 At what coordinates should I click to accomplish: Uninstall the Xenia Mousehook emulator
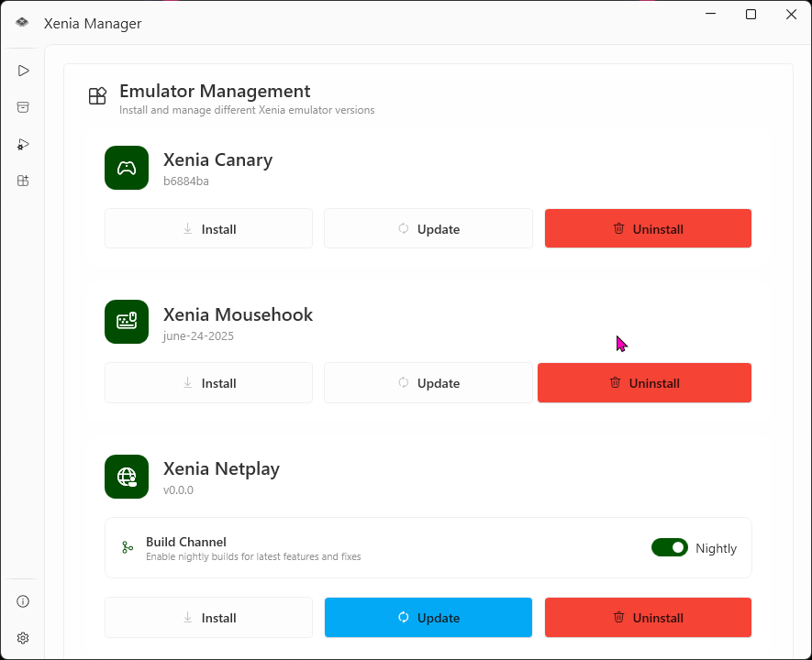(644, 382)
